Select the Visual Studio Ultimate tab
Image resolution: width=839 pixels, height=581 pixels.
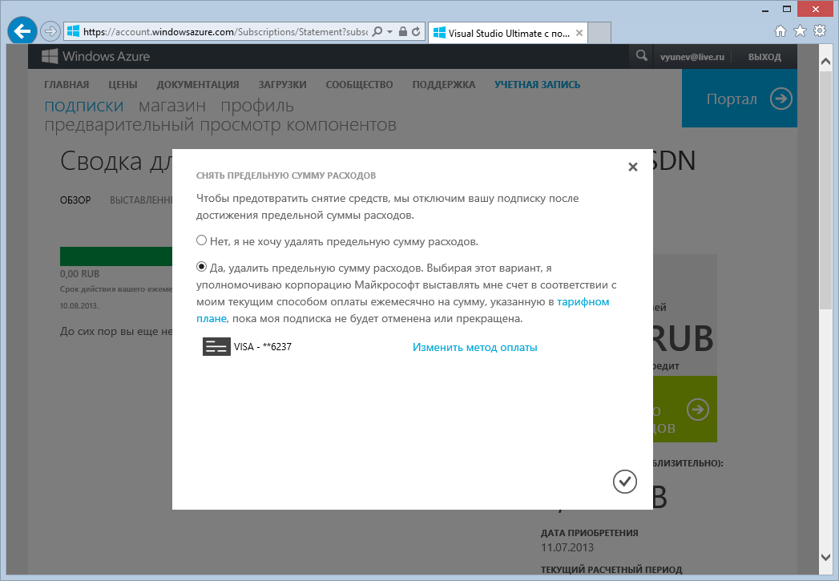(508, 33)
